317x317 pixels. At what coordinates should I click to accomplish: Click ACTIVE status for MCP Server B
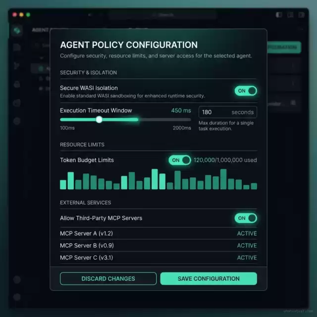(x=247, y=246)
